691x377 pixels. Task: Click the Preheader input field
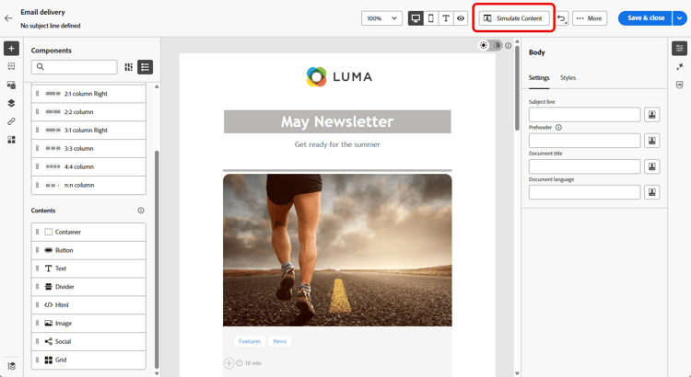click(x=584, y=141)
